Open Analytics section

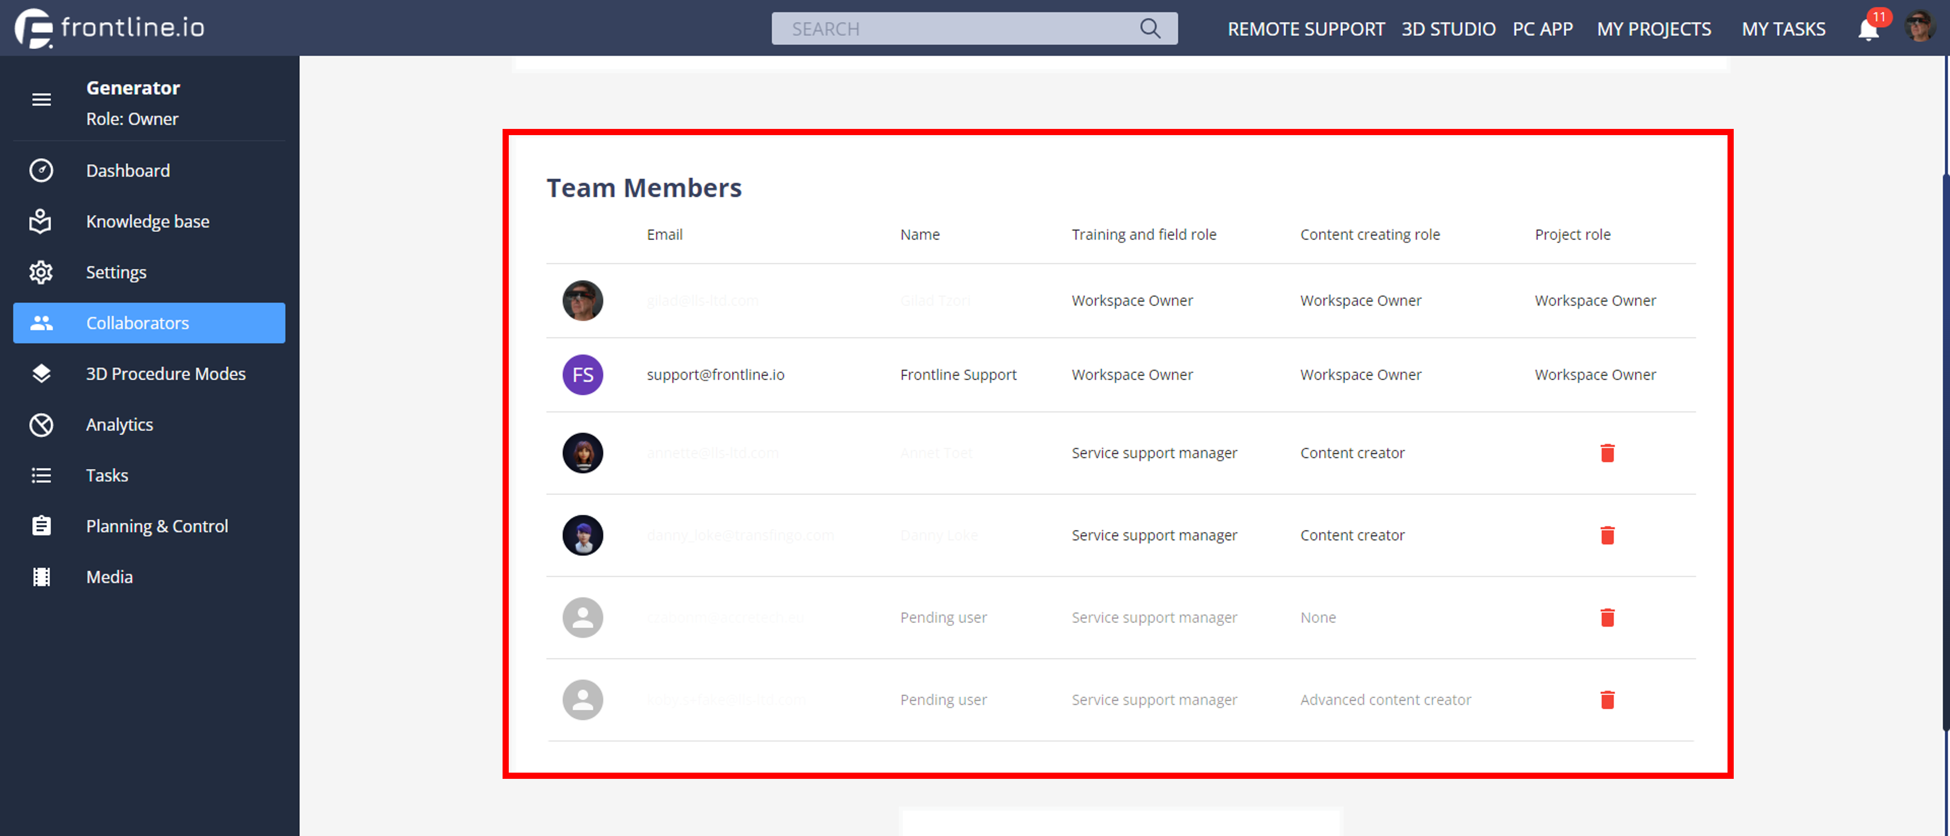point(120,424)
